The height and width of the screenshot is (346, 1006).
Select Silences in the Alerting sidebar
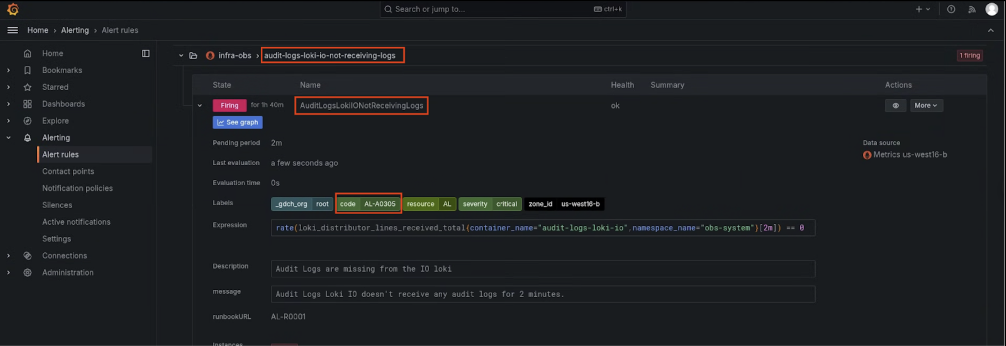click(57, 205)
